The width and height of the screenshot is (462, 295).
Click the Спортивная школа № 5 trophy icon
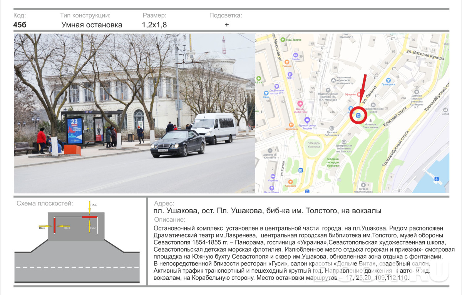point(276,86)
